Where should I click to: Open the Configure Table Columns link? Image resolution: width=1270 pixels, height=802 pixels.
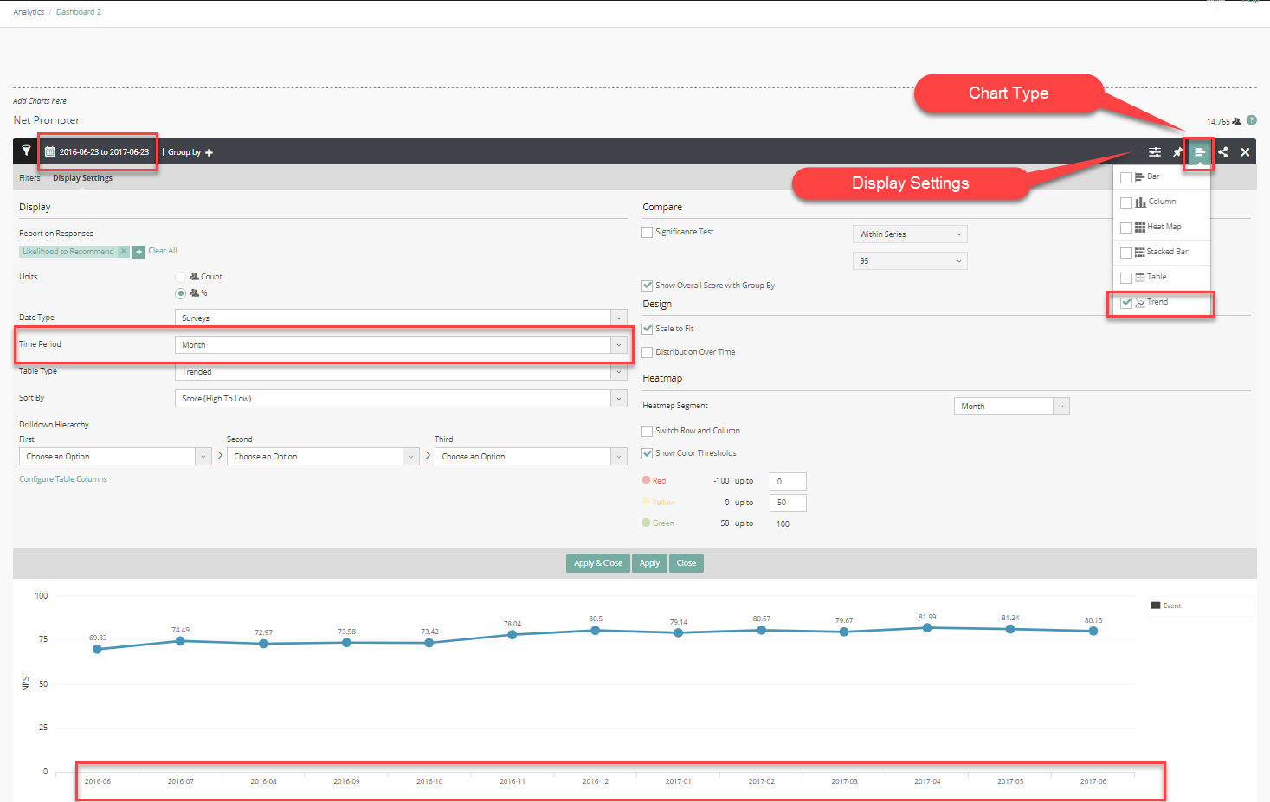pos(63,479)
